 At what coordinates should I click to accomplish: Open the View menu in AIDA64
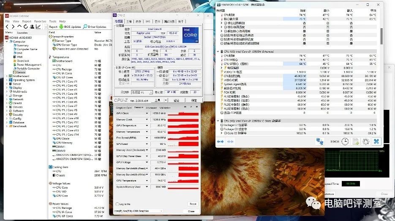[16, 21]
